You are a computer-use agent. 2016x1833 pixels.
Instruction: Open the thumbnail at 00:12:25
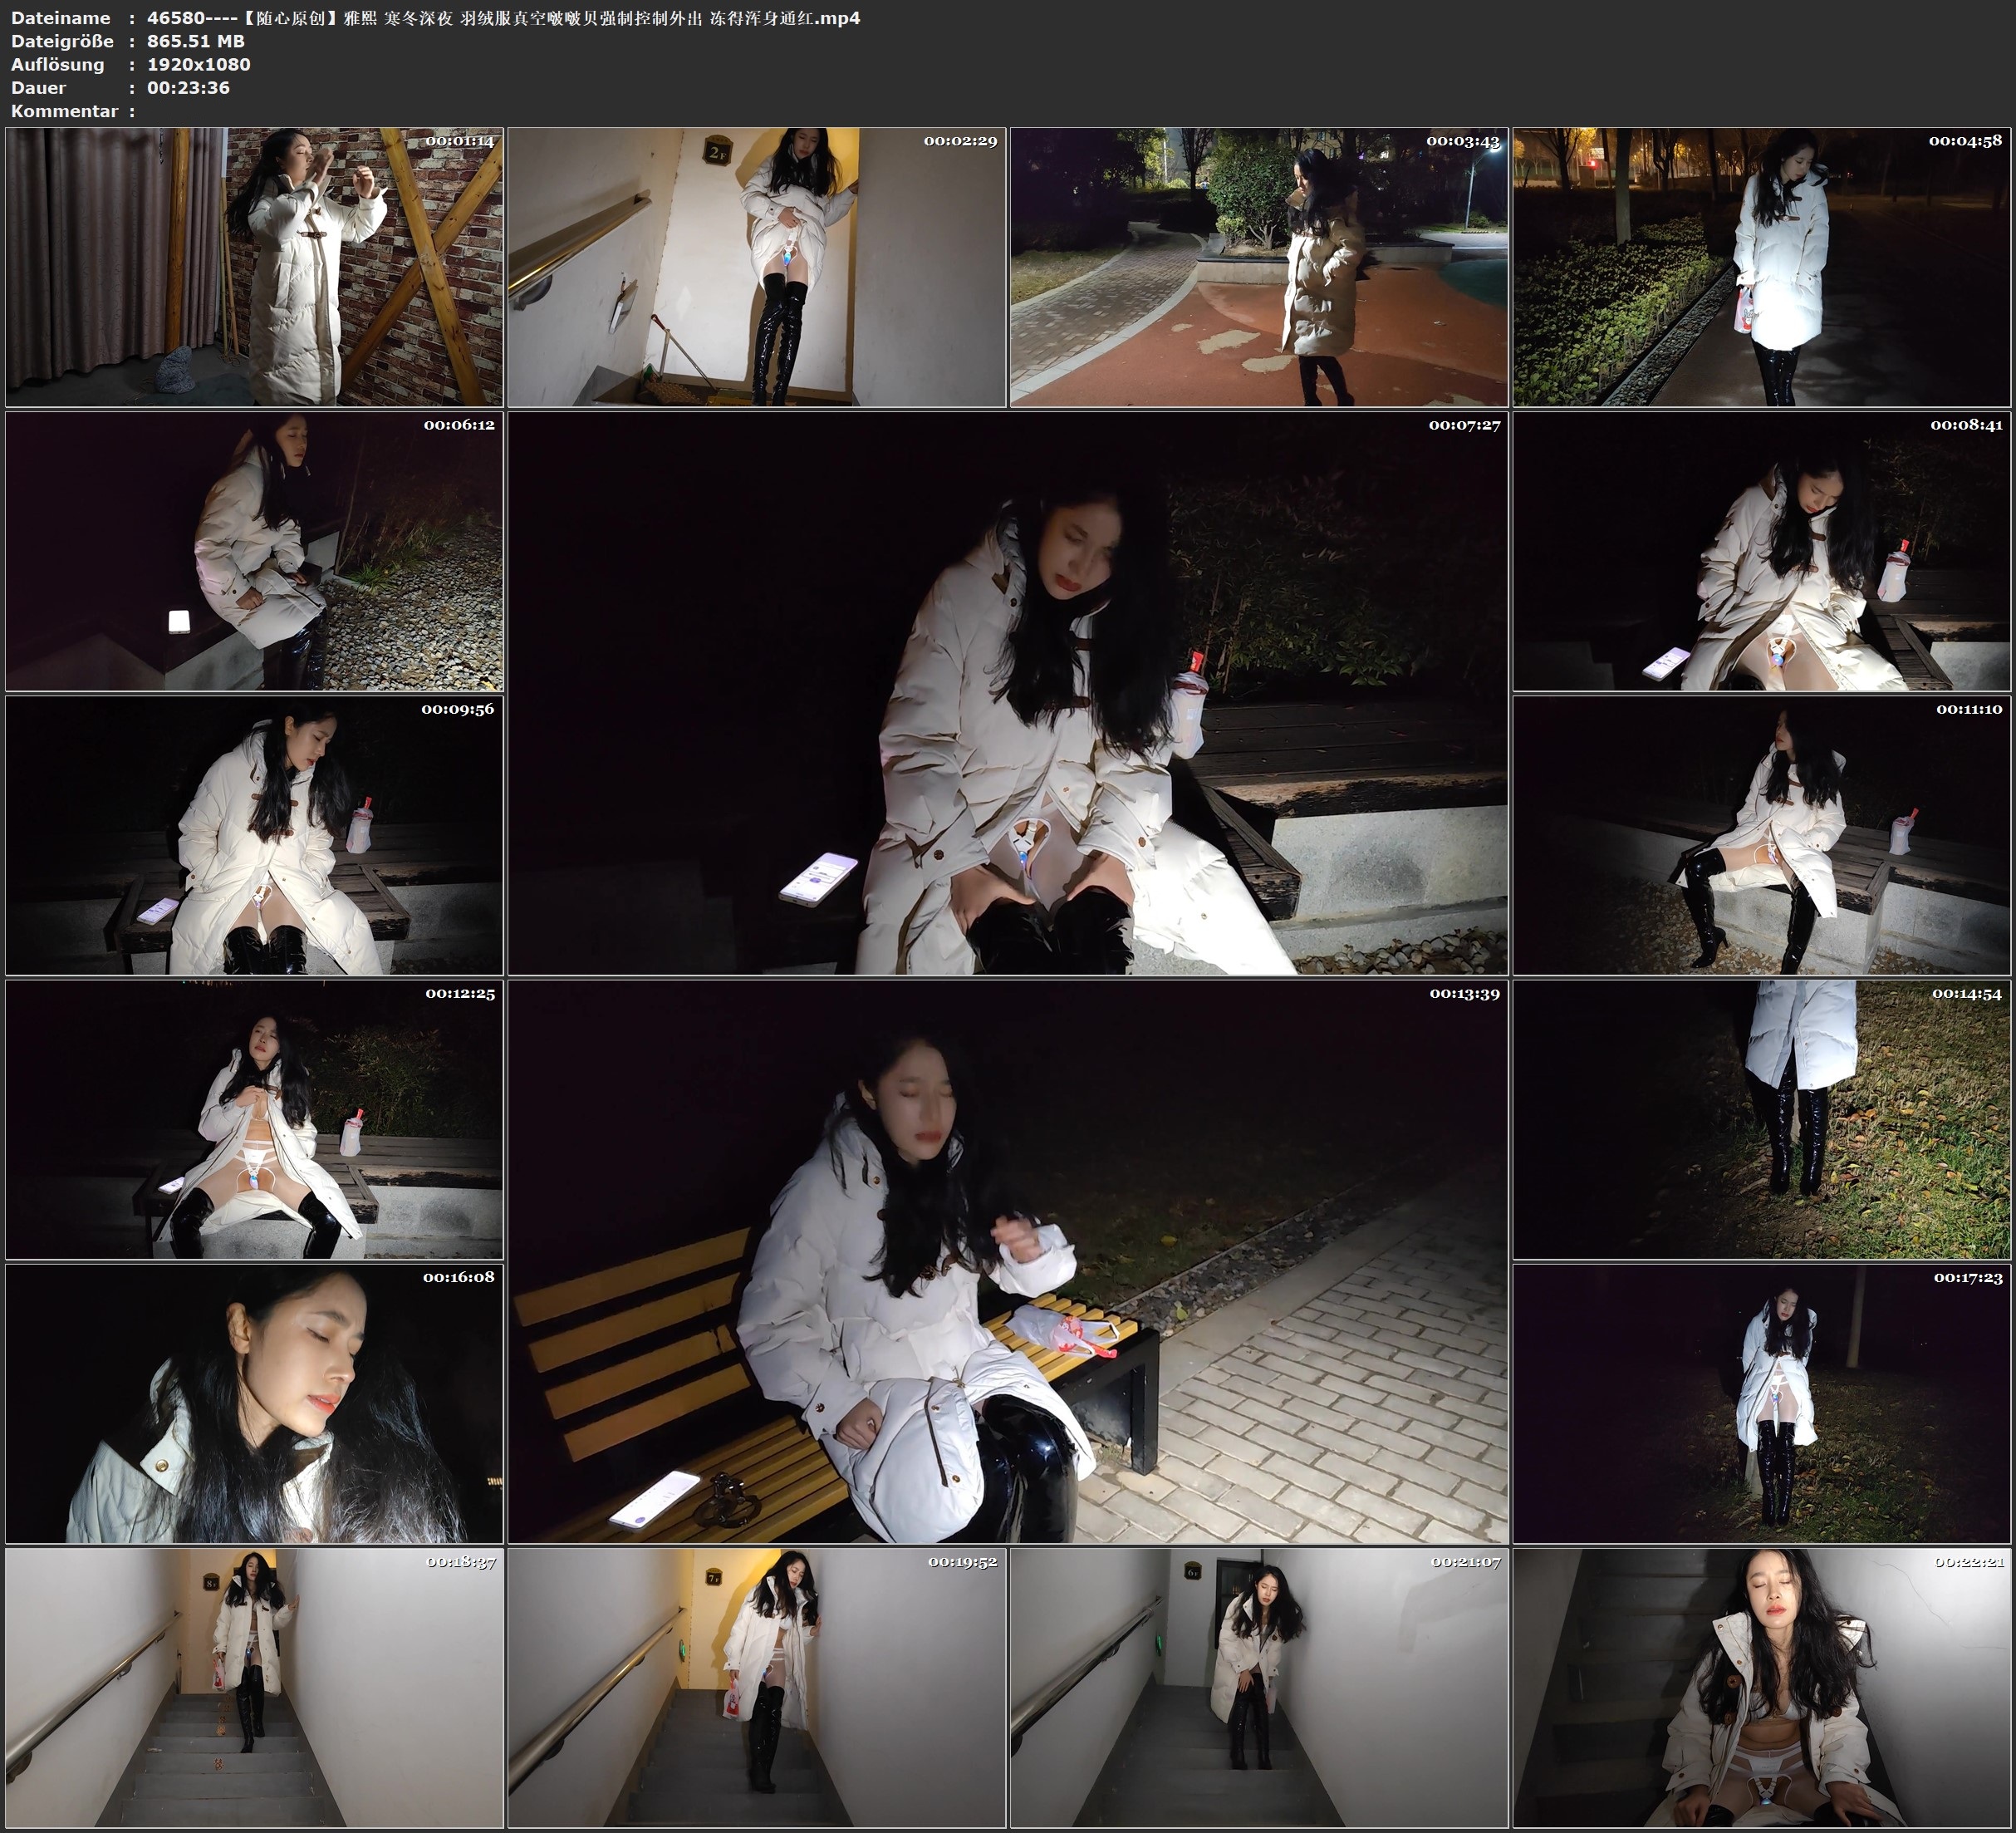click(x=254, y=1119)
